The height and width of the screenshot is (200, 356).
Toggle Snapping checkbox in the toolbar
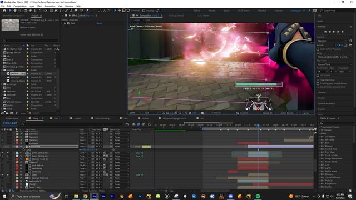[144, 11]
